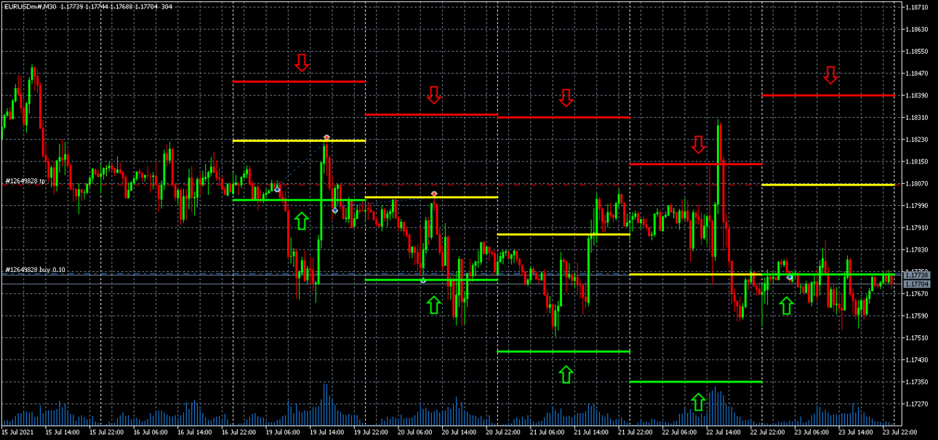Click the time label 22 Jul 06:00

pos(679,433)
